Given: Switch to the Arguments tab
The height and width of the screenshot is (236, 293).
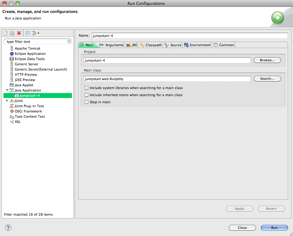Looking at the screenshot, I should click(111, 45).
